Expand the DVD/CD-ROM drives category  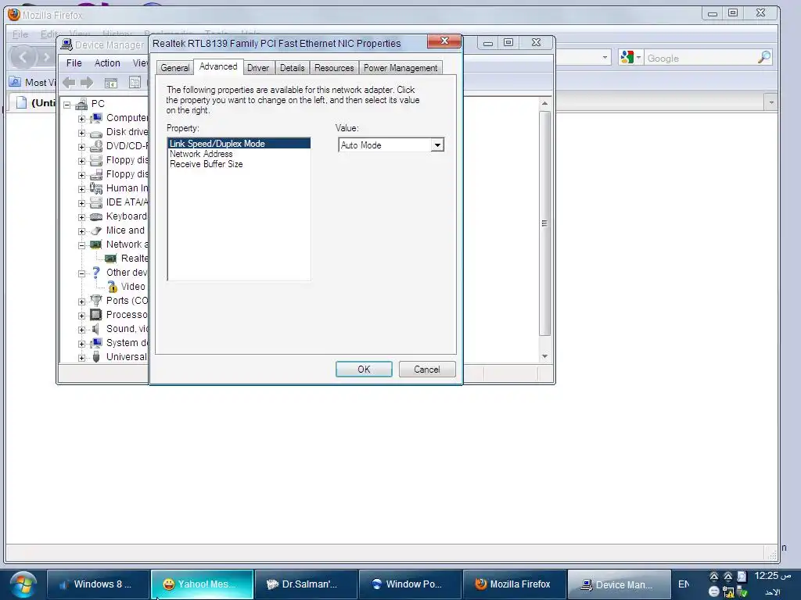tap(81, 147)
